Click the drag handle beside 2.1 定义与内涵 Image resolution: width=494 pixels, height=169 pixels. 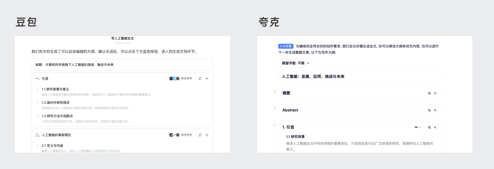tap(38, 146)
